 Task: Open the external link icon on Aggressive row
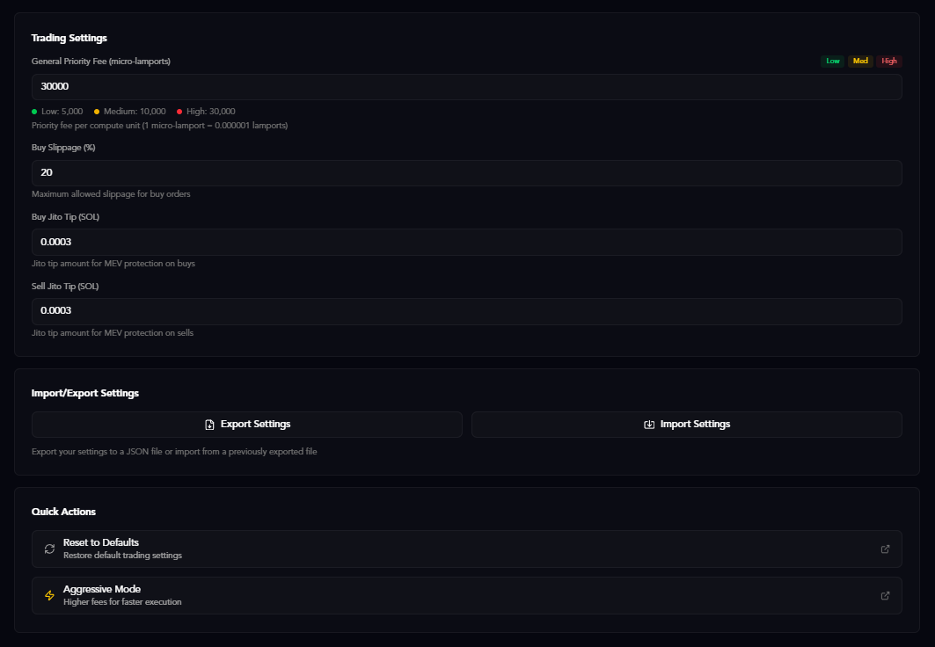click(x=885, y=595)
